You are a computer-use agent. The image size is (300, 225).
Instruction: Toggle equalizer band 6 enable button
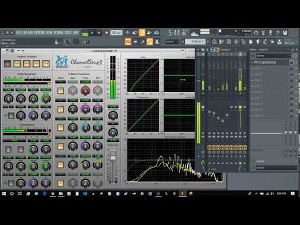coord(61,183)
